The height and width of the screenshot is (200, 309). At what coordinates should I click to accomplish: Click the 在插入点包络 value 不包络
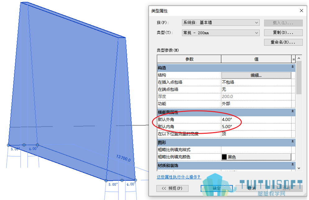tap(256, 82)
